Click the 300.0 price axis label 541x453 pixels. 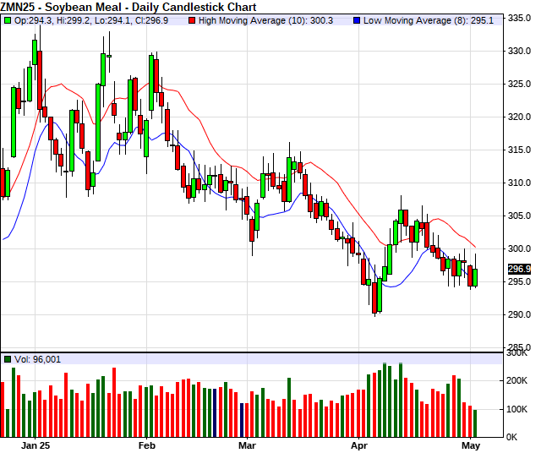(x=519, y=248)
